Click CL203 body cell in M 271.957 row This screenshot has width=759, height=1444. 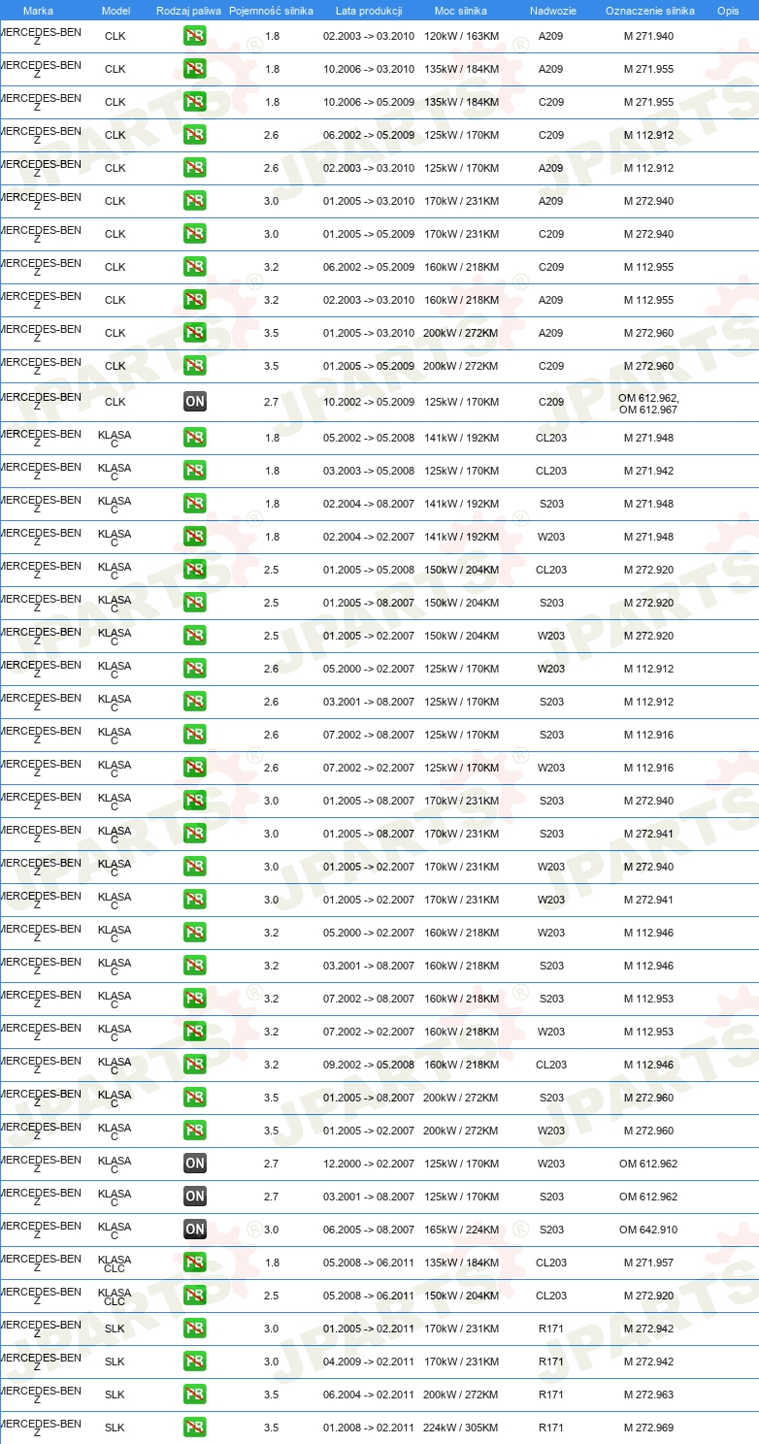[x=551, y=1263]
